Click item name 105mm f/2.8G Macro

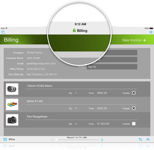(39, 86)
